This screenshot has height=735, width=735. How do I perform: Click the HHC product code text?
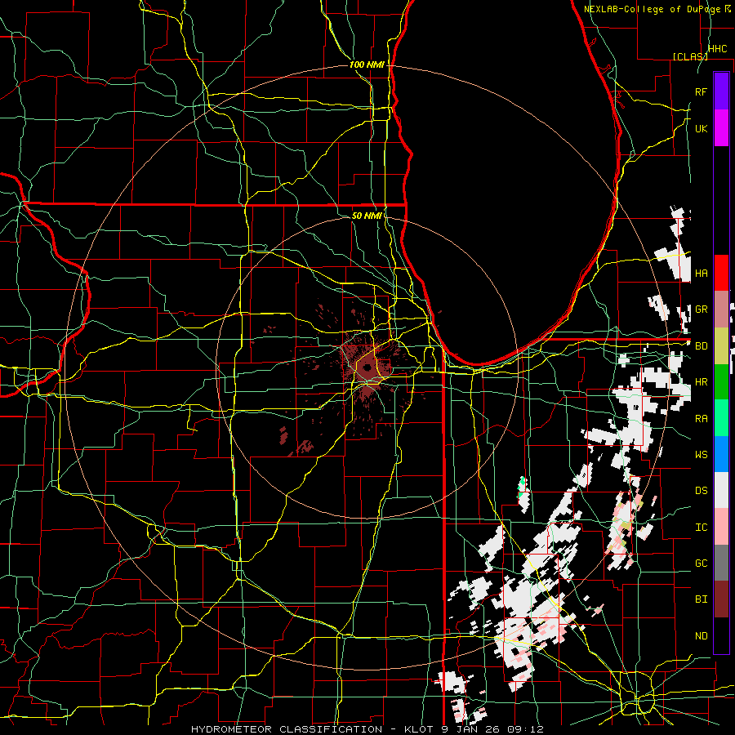(718, 49)
